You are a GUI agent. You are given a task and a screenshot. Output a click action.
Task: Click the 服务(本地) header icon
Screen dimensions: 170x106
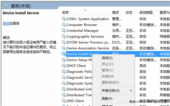point(6,5)
